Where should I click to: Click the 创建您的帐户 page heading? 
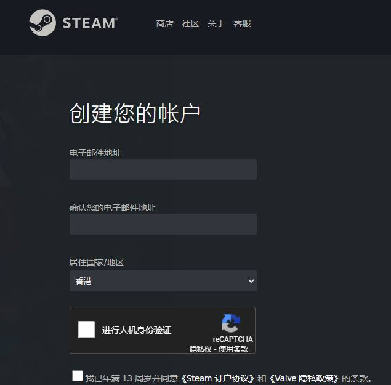(x=135, y=113)
